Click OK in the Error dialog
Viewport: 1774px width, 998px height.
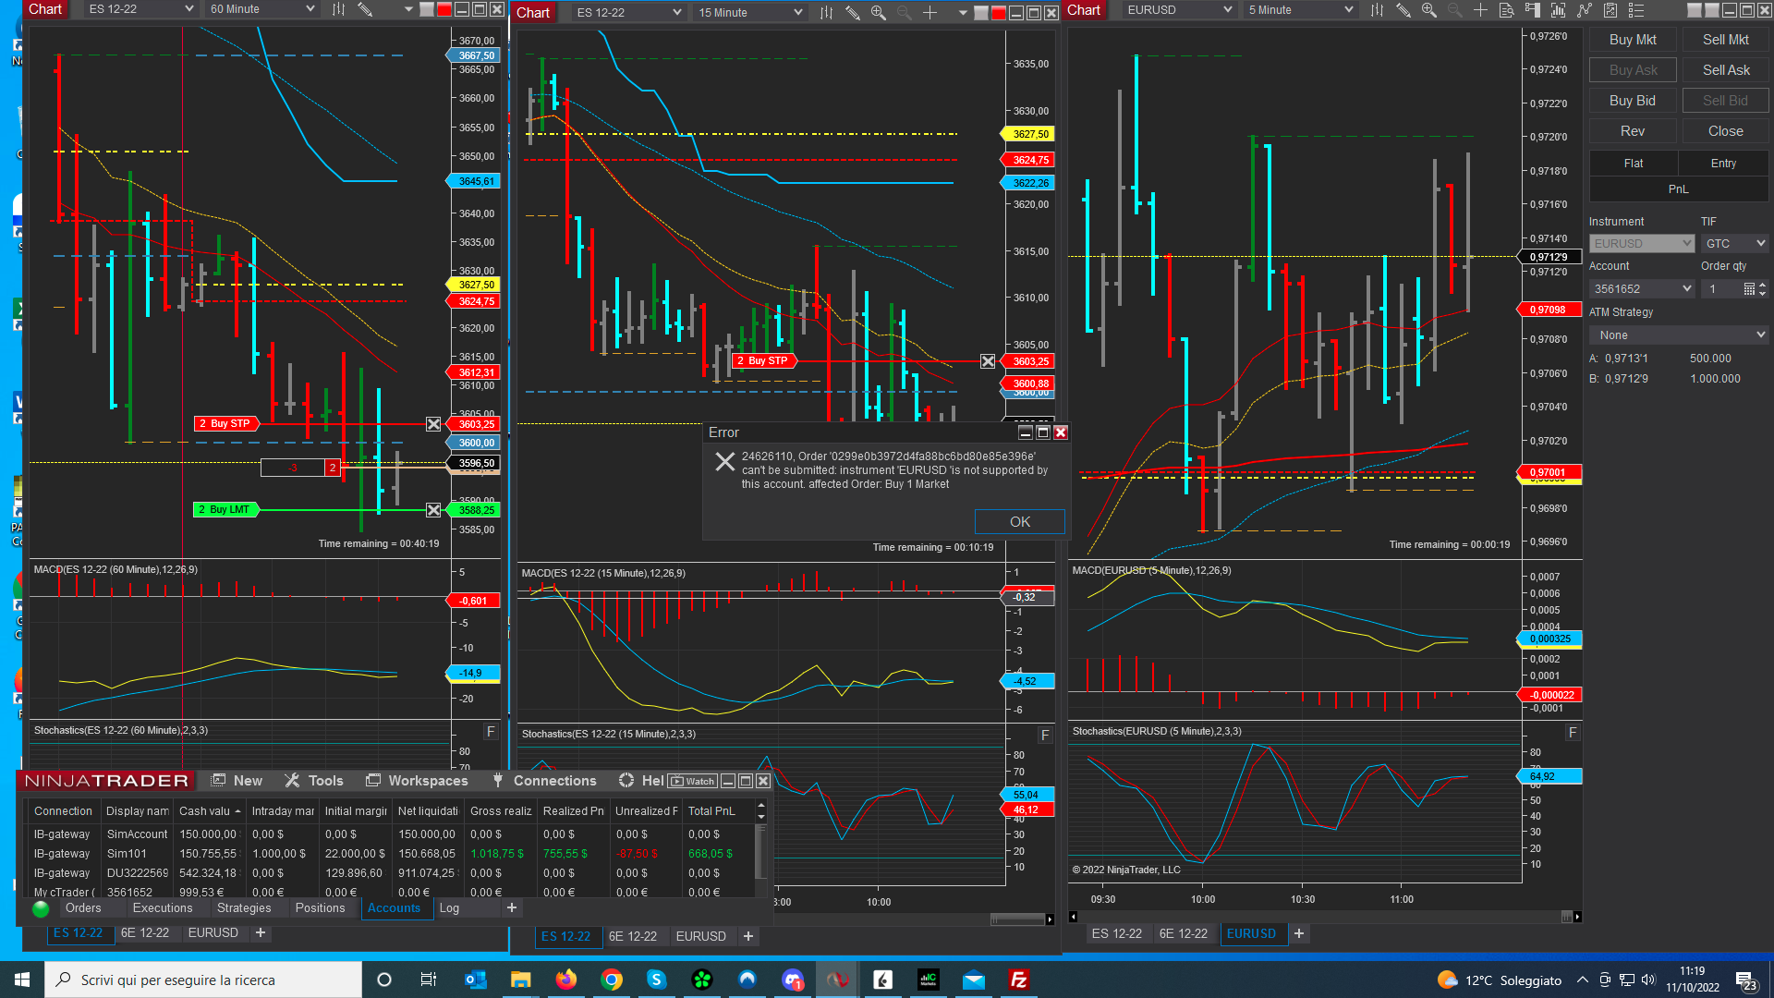[x=1020, y=522]
